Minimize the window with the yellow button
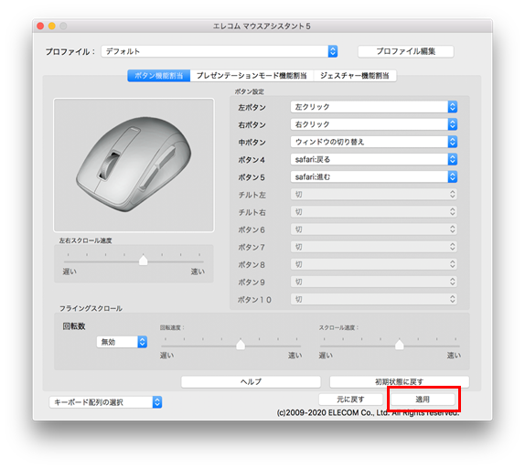Viewport: 525px width, 469px height. click(x=51, y=26)
